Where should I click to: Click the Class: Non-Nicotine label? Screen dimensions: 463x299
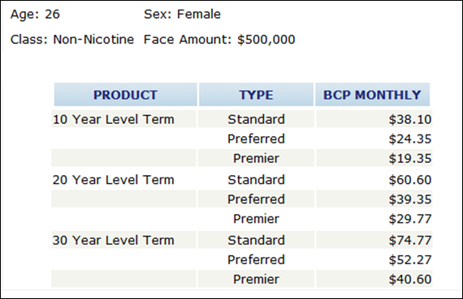click(x=72, y=40)
